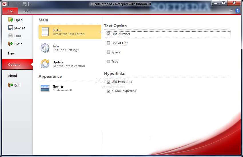Click the Undo arrow in quick access toolbar

click(12, 4)
